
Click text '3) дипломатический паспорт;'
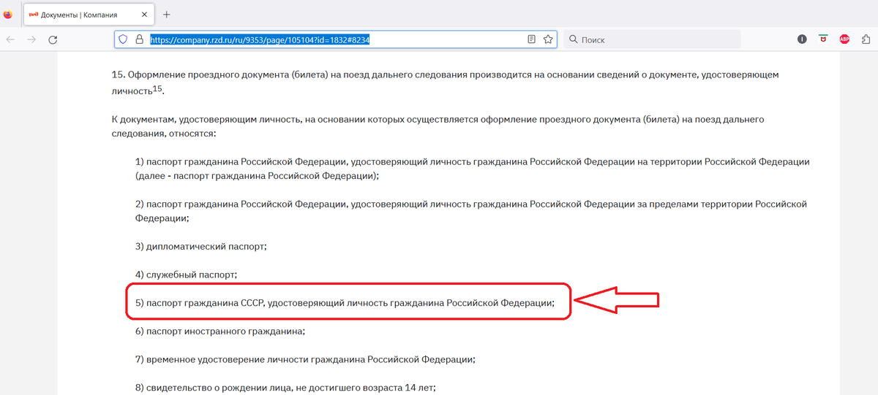[201, 246]
